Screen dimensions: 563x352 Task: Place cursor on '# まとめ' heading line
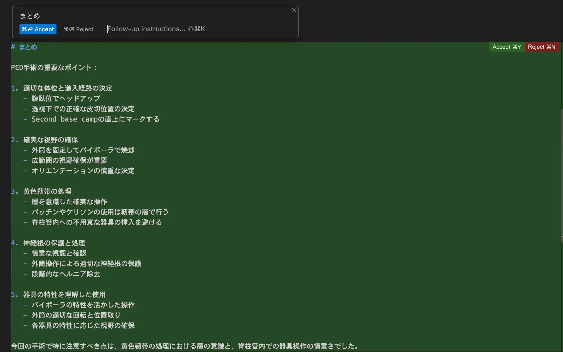tap(28, 47)
